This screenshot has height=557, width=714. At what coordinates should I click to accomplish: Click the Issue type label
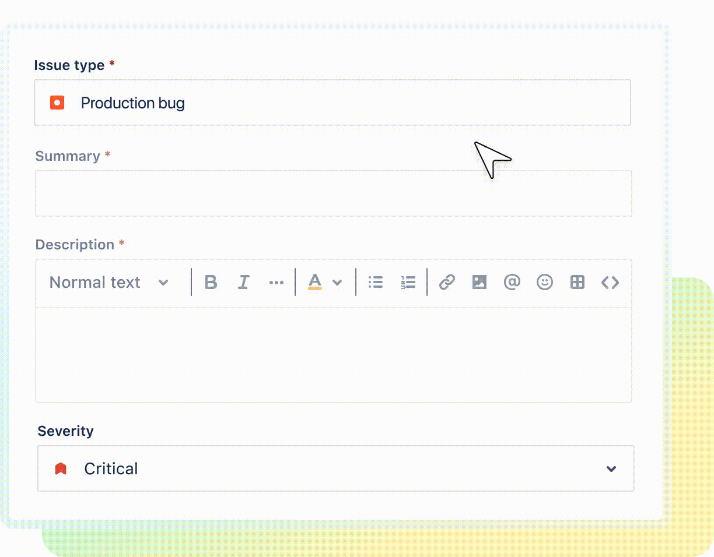69,65
